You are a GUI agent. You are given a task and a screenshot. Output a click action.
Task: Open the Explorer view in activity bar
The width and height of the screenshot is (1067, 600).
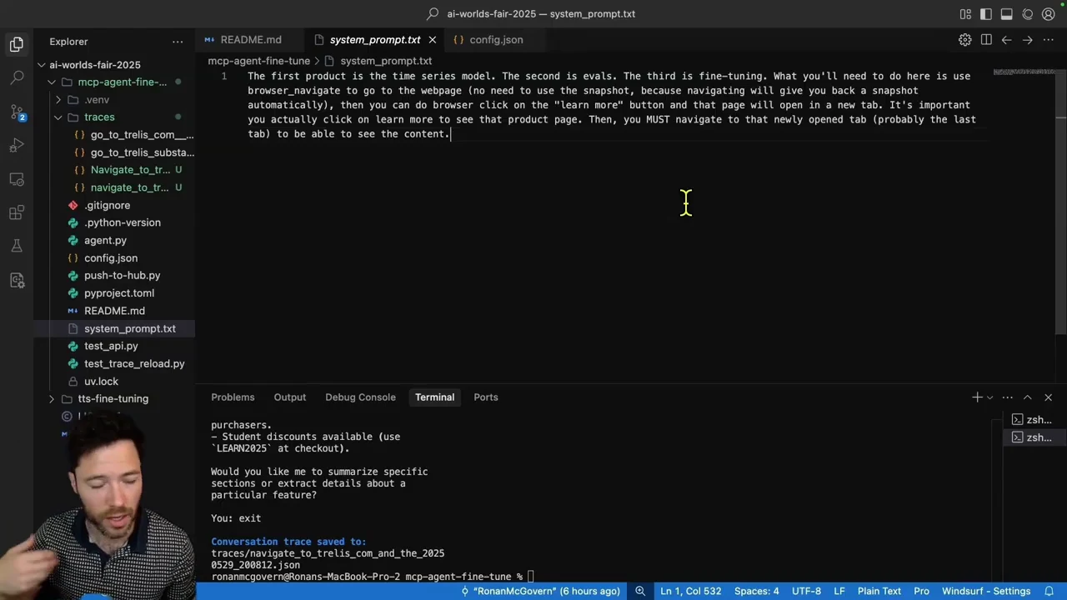click(x=17, y=44)
